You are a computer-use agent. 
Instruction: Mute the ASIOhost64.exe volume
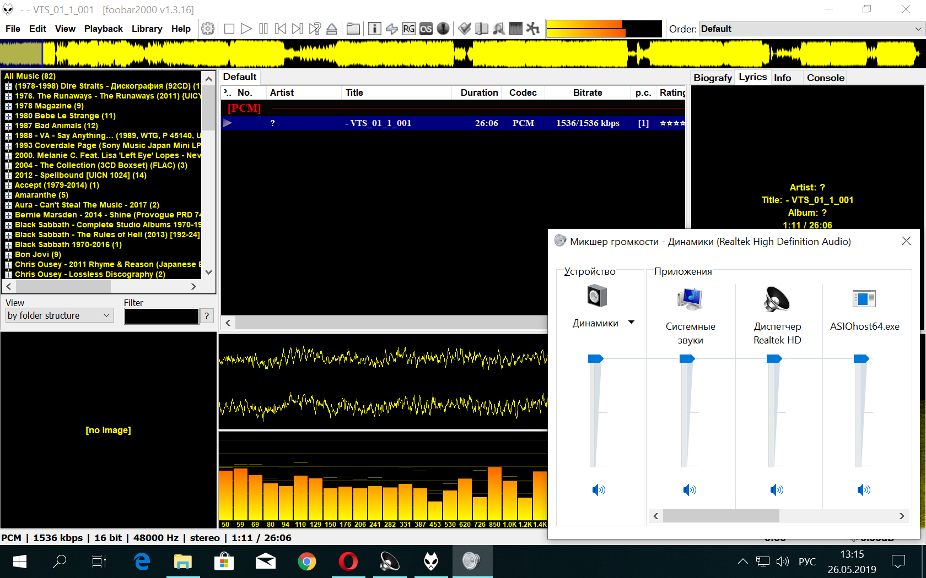[863, 490]
